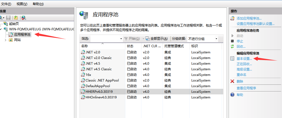
Task: Click the blue help (帮助) question icon
Action: pos(232,95)
